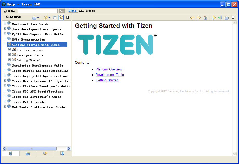Click the Collapse All icon in Contents
Viewport: 239px width, 164px height.
click(55, 18)
